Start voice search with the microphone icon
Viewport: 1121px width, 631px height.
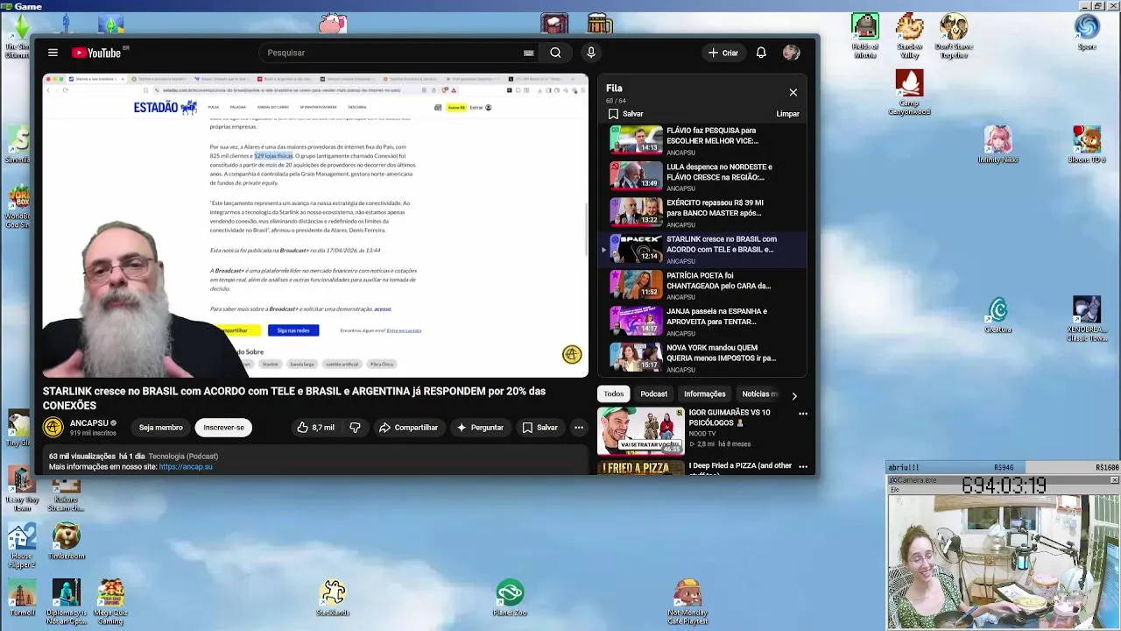pyautogui.click(x=591, y=53)
